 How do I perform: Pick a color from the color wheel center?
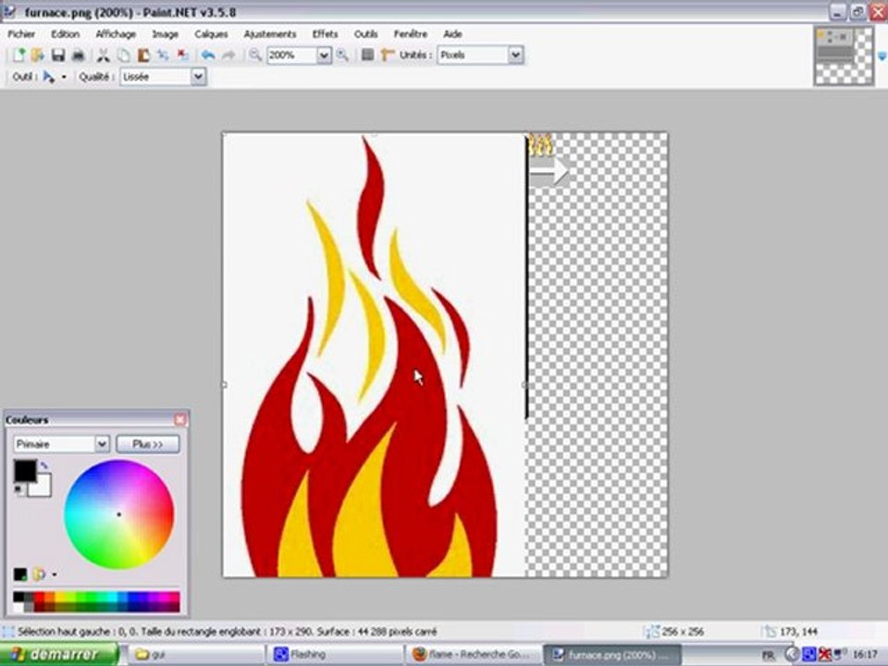(119, 515)
